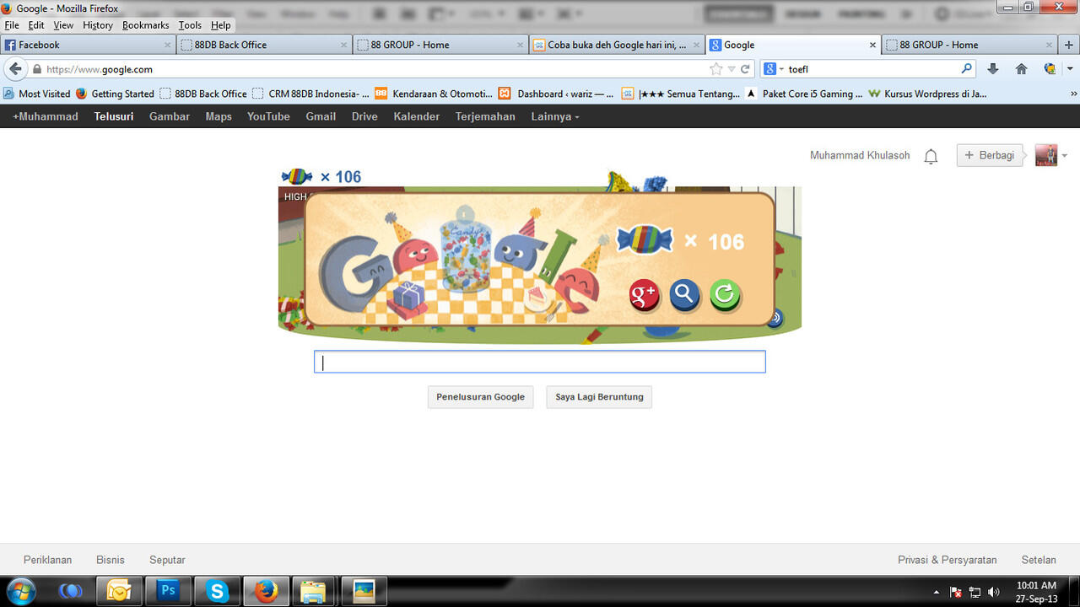This screenshot has width=1080, height=607.
Task: Click the network icon in the system tray
Action: pos(975,593)
